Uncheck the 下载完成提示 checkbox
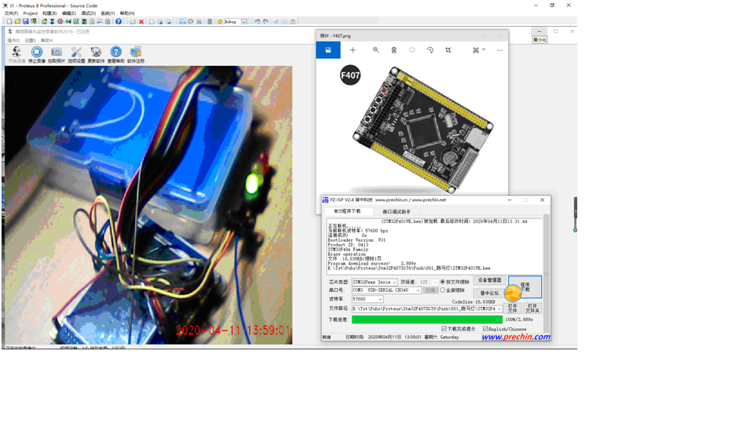The image size is (754, 424). [444, 329]
